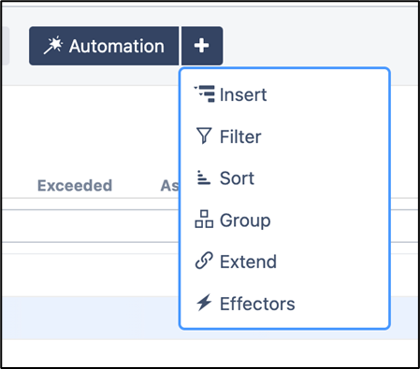Click the Insert generator icon
This screenshot has height=369, width=420.
204,93
